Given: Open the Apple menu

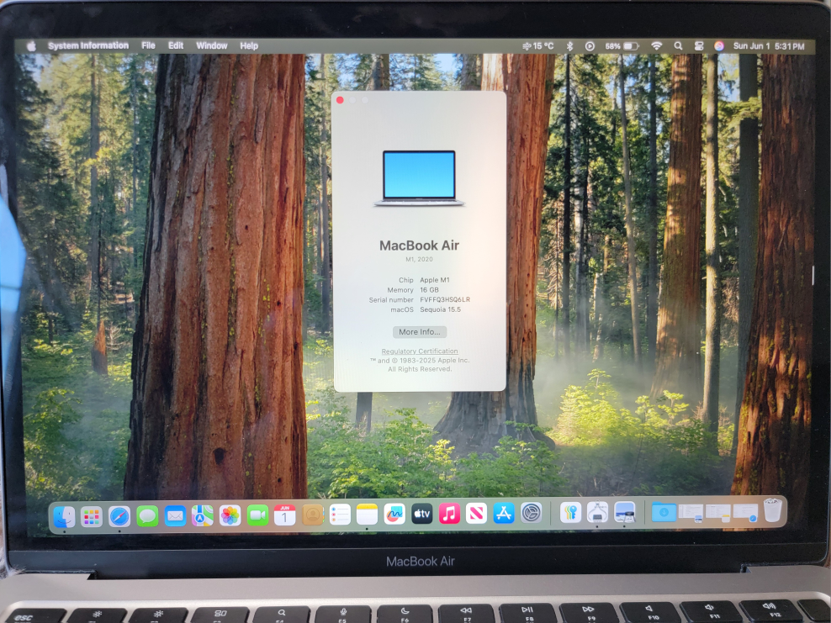Looking at the screenshot, I should (31, 46).
